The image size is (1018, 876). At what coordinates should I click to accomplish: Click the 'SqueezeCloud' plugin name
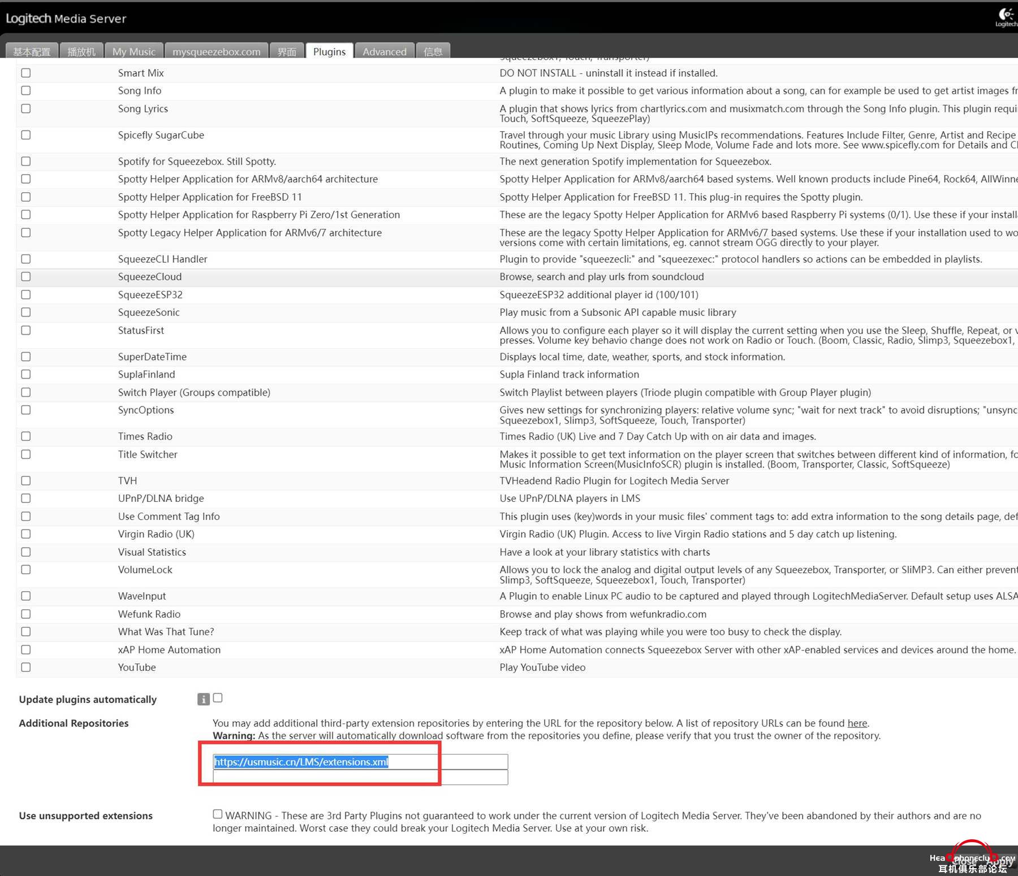click(x=150, y=277)
